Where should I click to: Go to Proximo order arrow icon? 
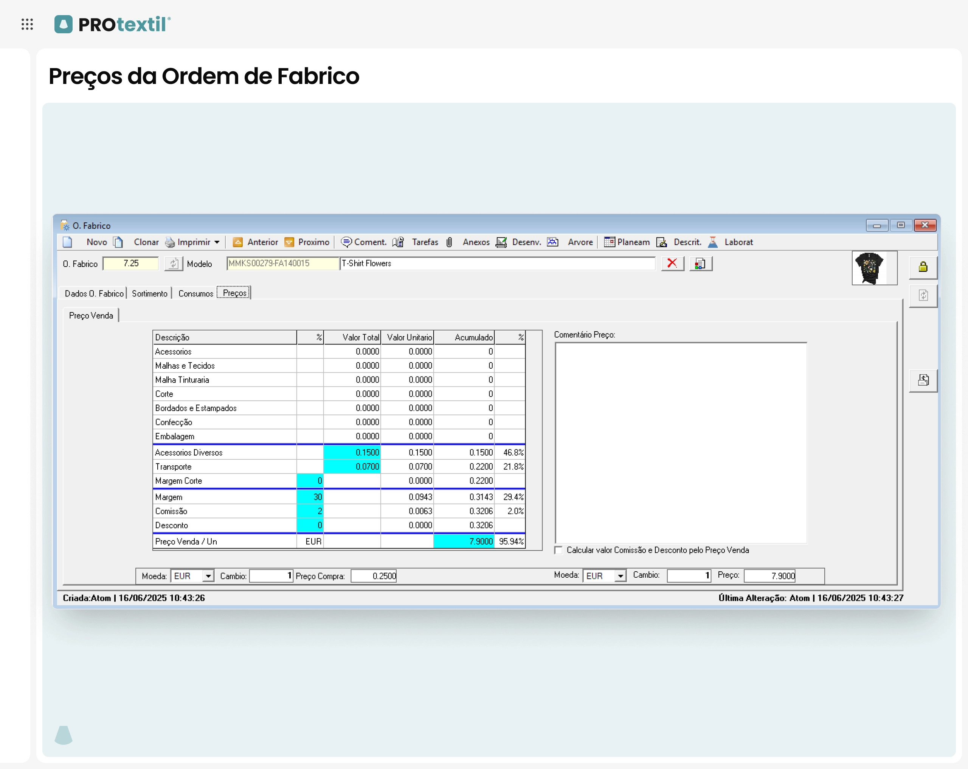[289, 242]
